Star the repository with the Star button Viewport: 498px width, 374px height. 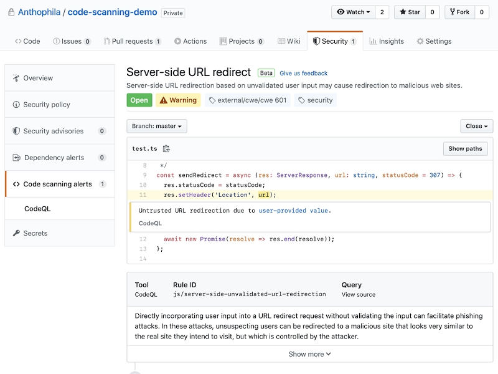point(410,12)
